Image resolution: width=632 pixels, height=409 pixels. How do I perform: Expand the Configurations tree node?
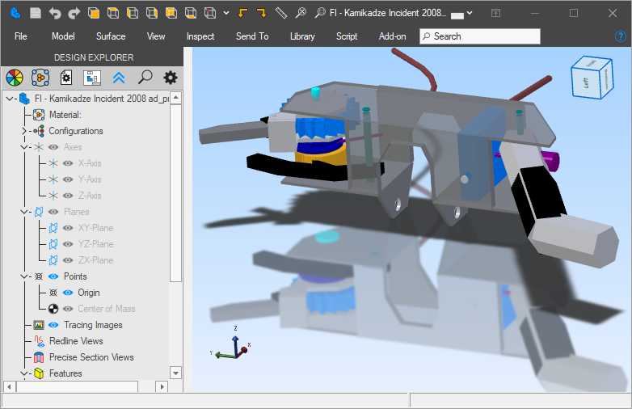tap(24, 131)
